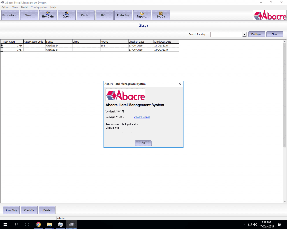Image resolution: width=287 pixels, height=229 pixels.
Task: Open the Hotel menu
Action: [x=24, y=7]
